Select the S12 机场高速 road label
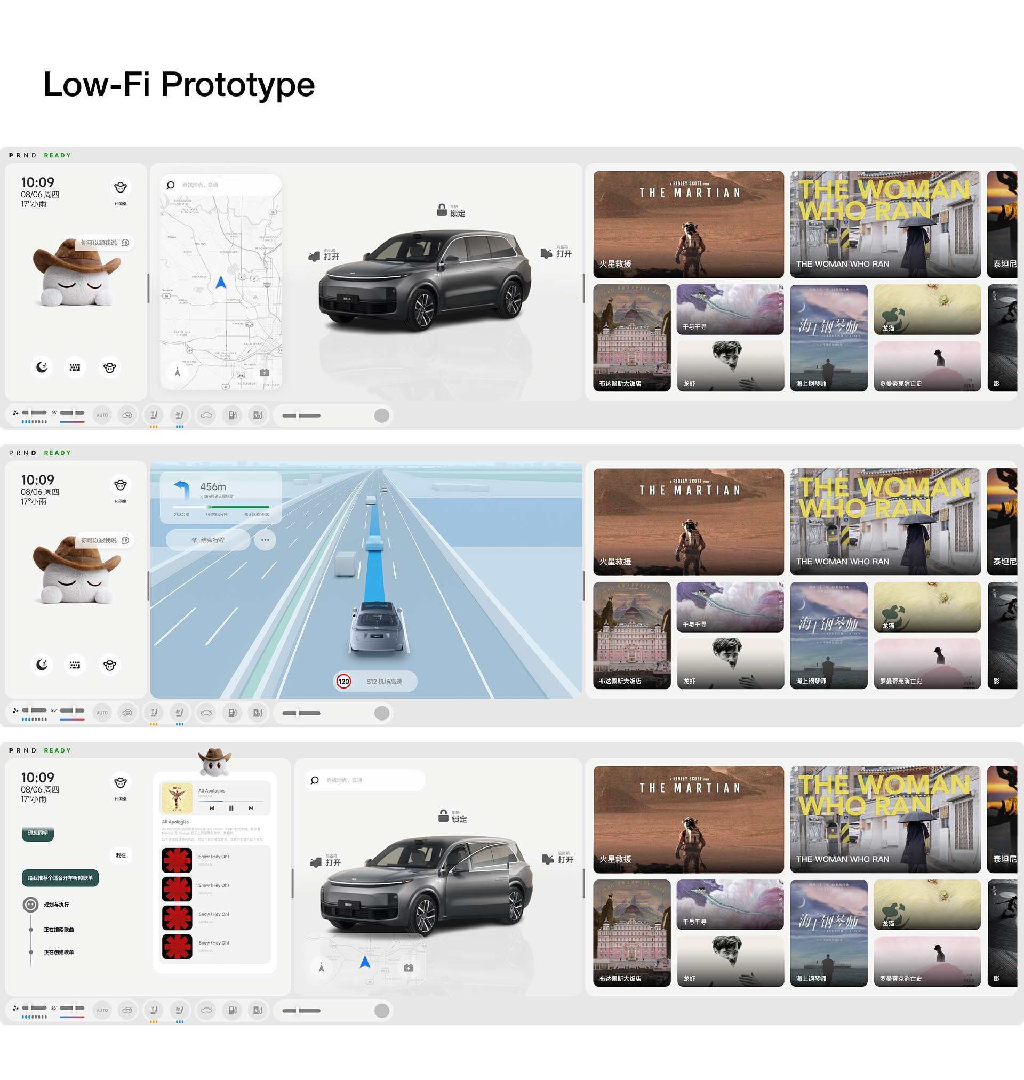Screen dimensions: 1024x1080 click(x=385, y=681)
